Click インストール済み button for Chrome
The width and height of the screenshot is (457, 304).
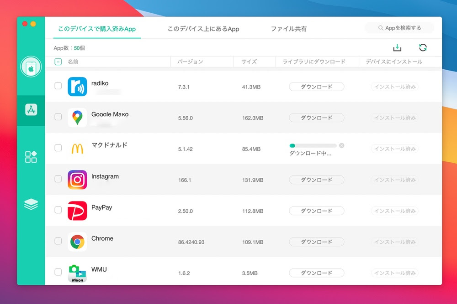[x=395, y=242]
